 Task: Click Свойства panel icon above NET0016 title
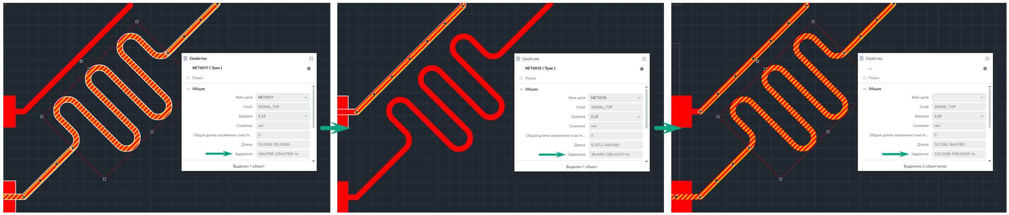[518, 59]
